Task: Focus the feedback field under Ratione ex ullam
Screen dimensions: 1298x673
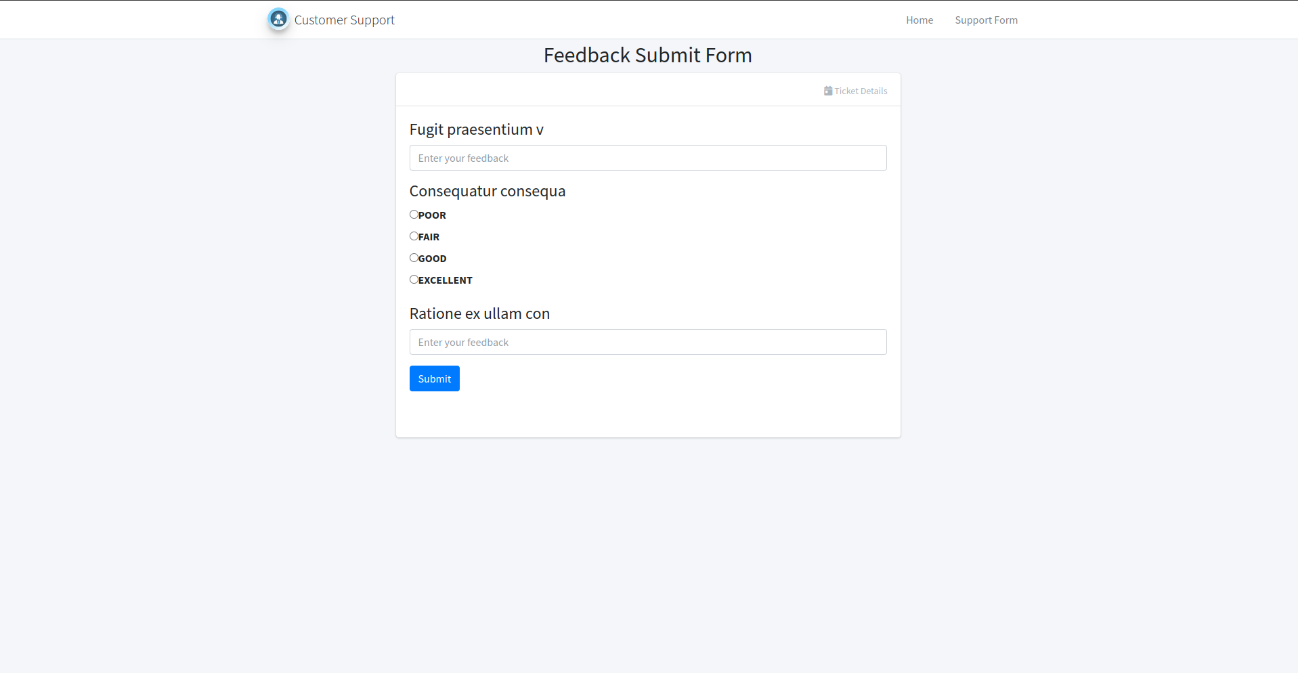Action: pyautogui.click(x=647, y=342)
